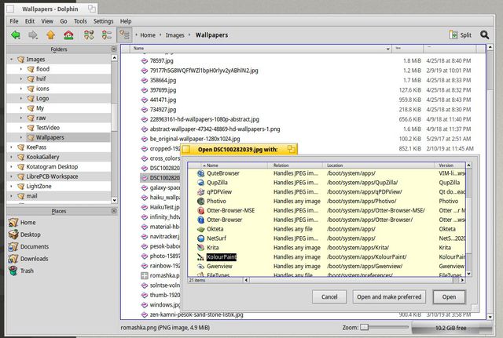The height and width of the screenshot is (338, 503).
Task: Select QuteBrowser in the application list
Action: [x=223, y=173]
